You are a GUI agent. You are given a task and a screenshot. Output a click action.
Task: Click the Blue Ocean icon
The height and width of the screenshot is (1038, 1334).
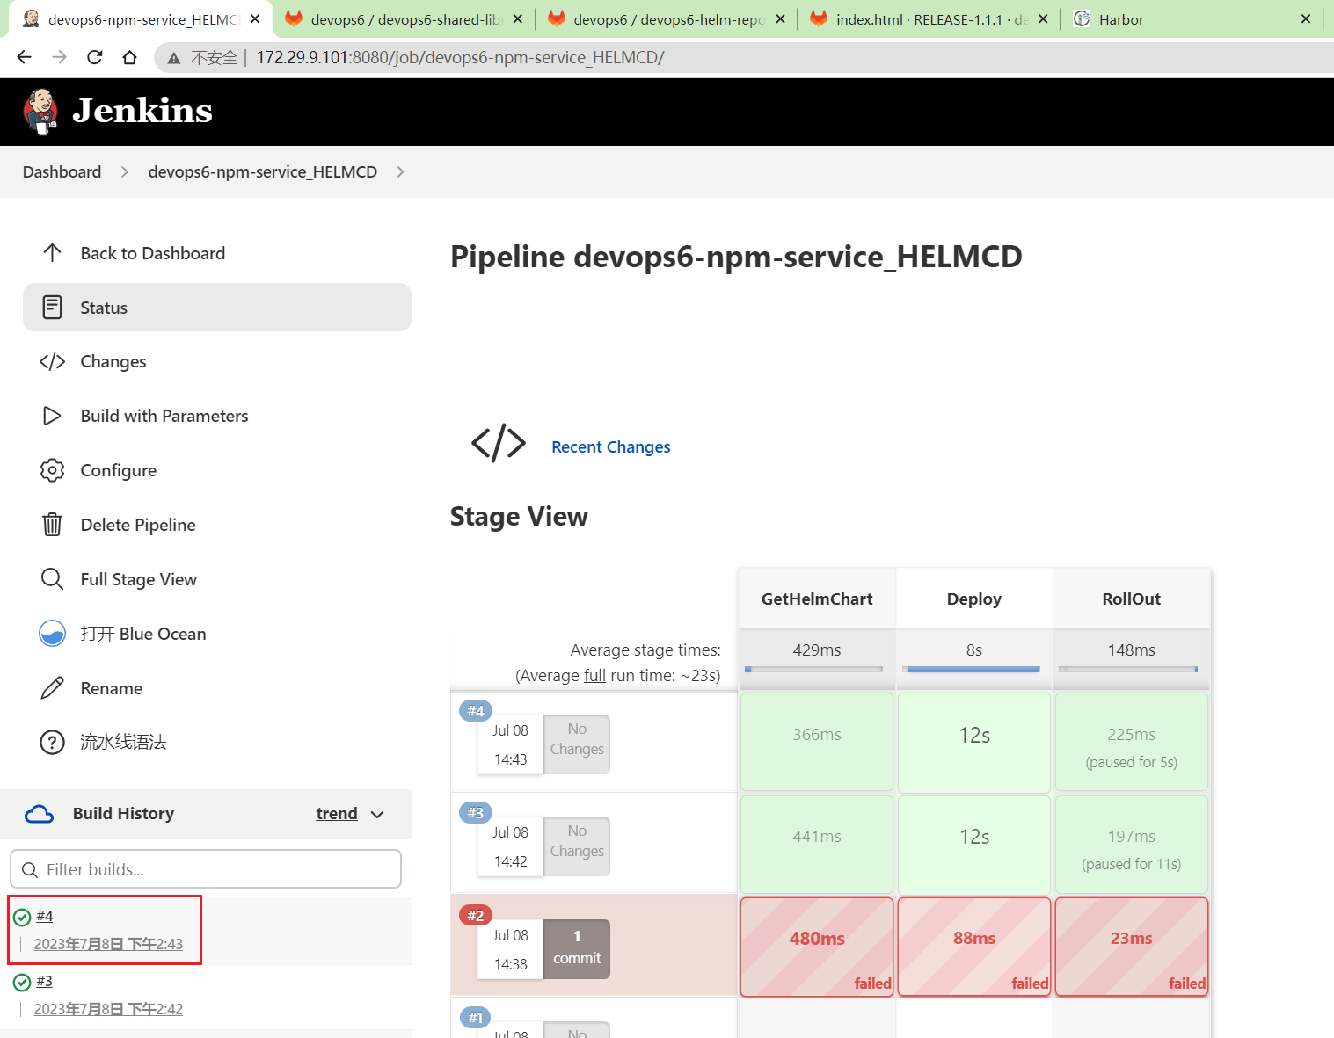click(52, 634)
